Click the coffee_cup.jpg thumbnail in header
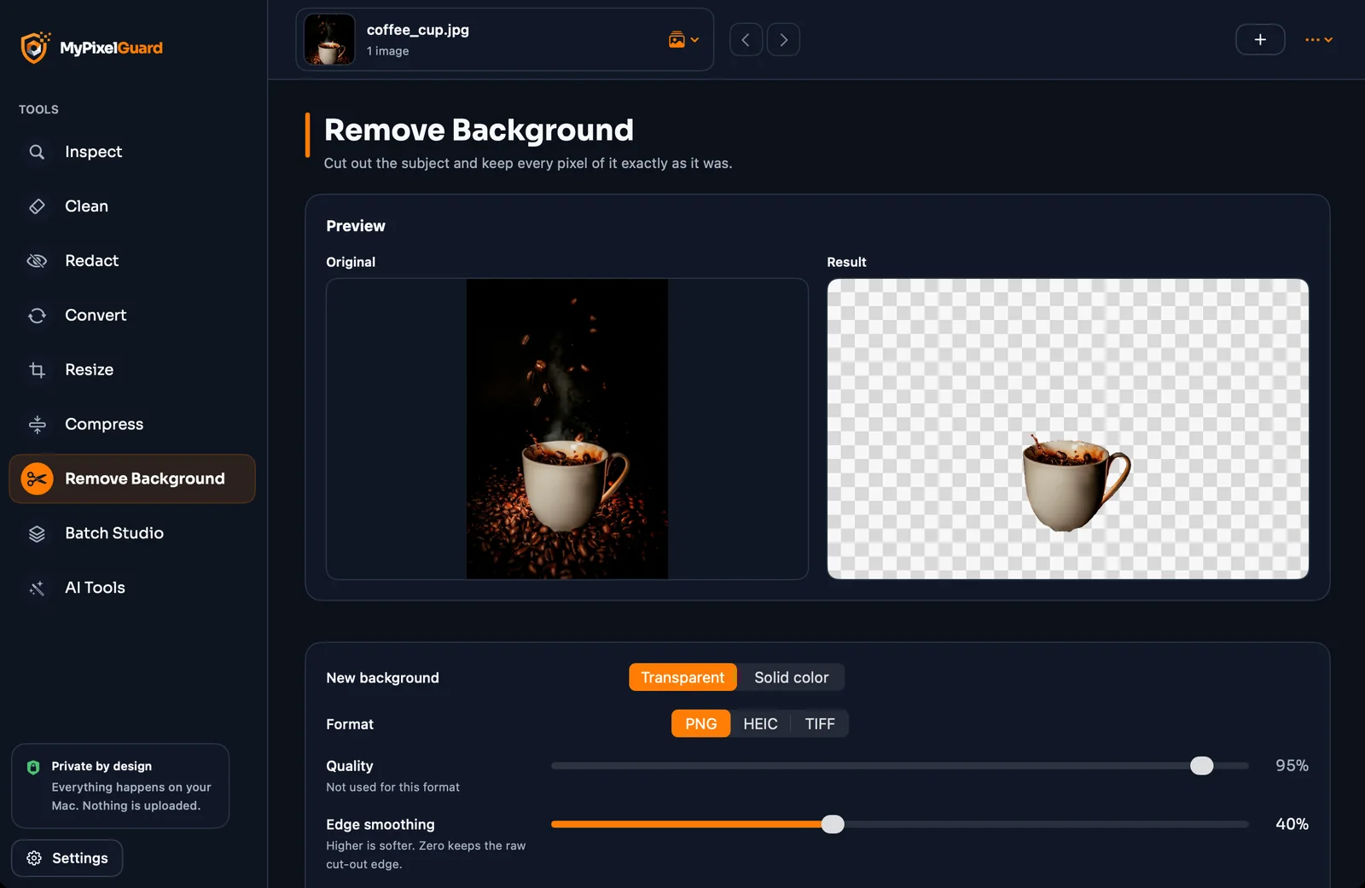The width and height of the screenshot is (1365, 888). tap(329, 40)
